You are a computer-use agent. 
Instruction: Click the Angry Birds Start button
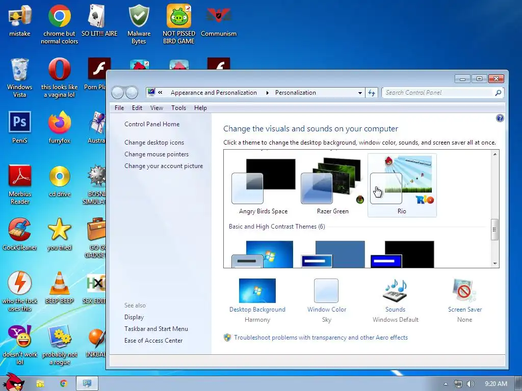point(13,382)
